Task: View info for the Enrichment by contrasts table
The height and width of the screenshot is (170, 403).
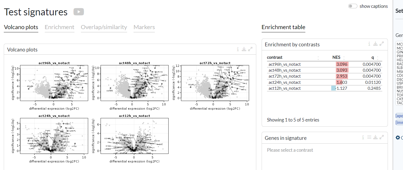Action: point(369,43)
